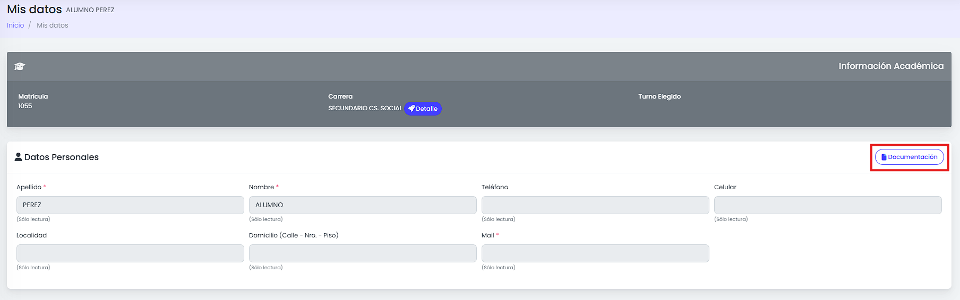
Task: Open the Detalle button for the carrera
Action: [x=423, y=109]
